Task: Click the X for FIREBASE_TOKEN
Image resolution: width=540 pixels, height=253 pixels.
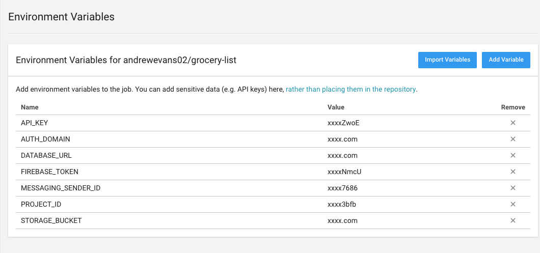Action: pos(513,172)
